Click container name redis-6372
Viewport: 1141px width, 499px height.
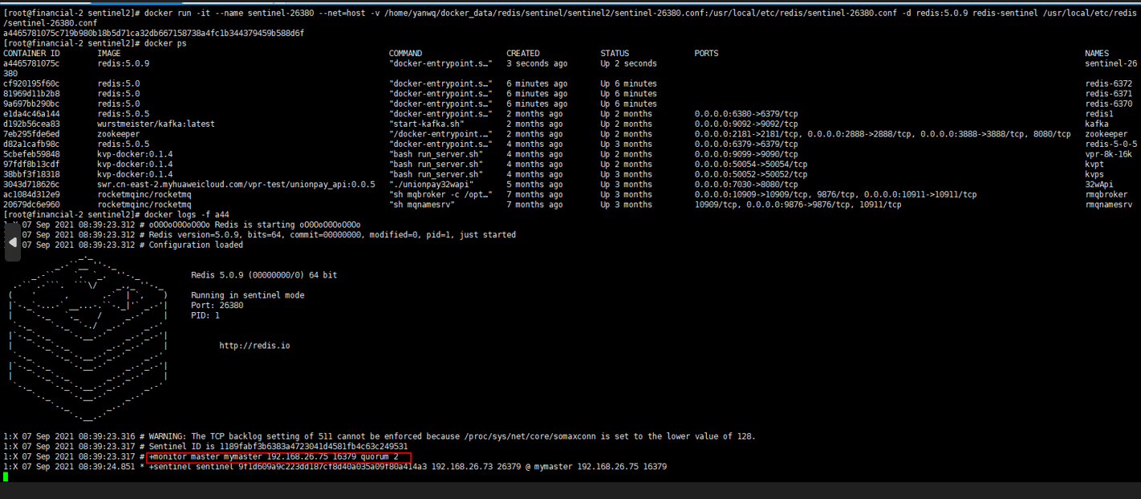(1109, 83)
